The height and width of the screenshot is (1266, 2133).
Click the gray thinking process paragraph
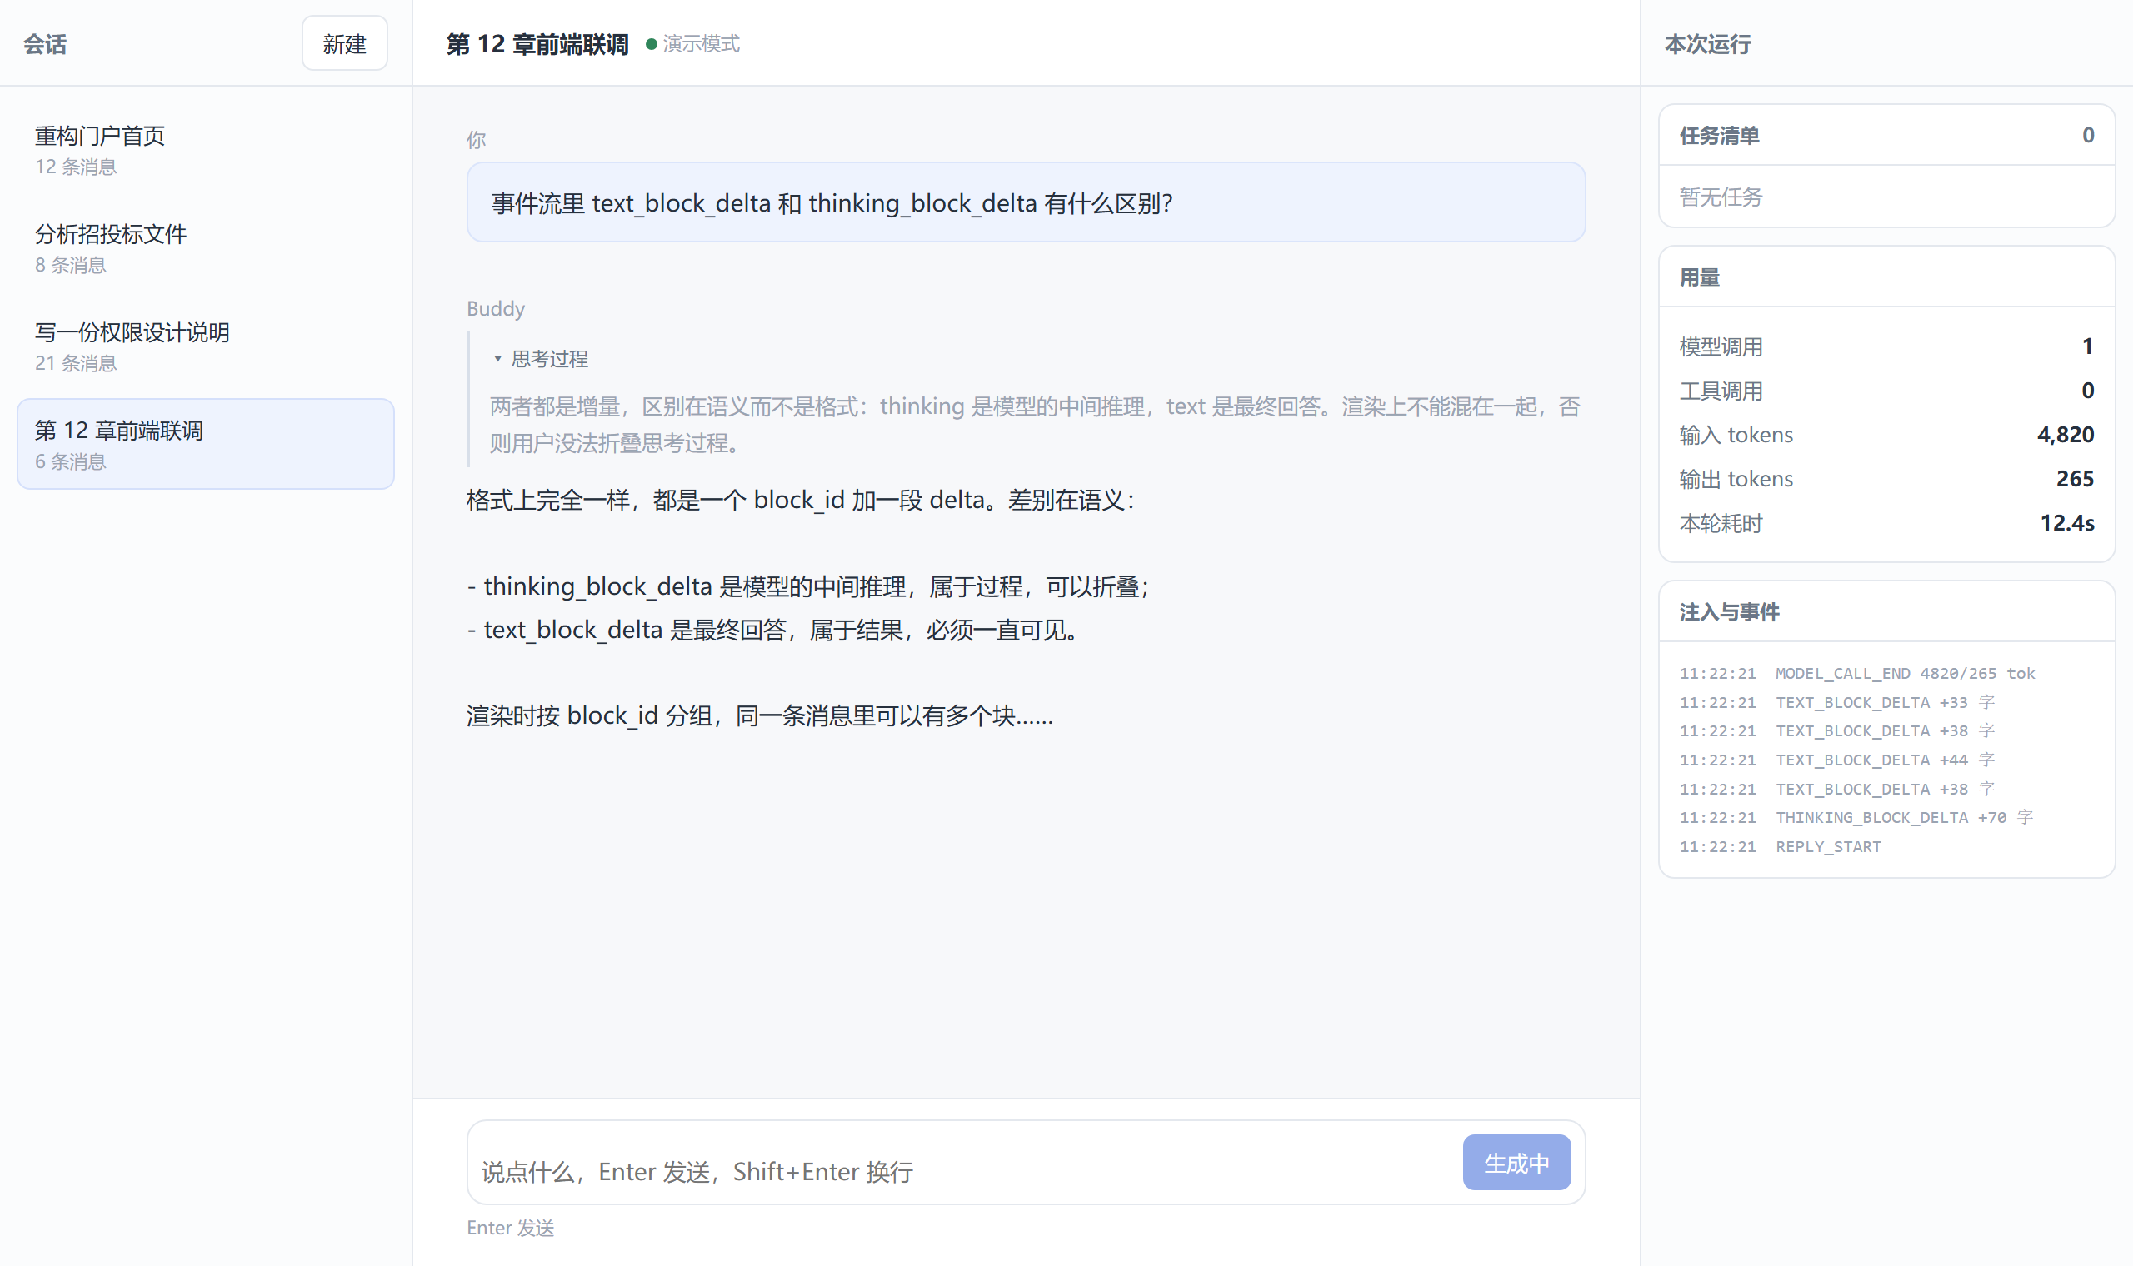1035,424
